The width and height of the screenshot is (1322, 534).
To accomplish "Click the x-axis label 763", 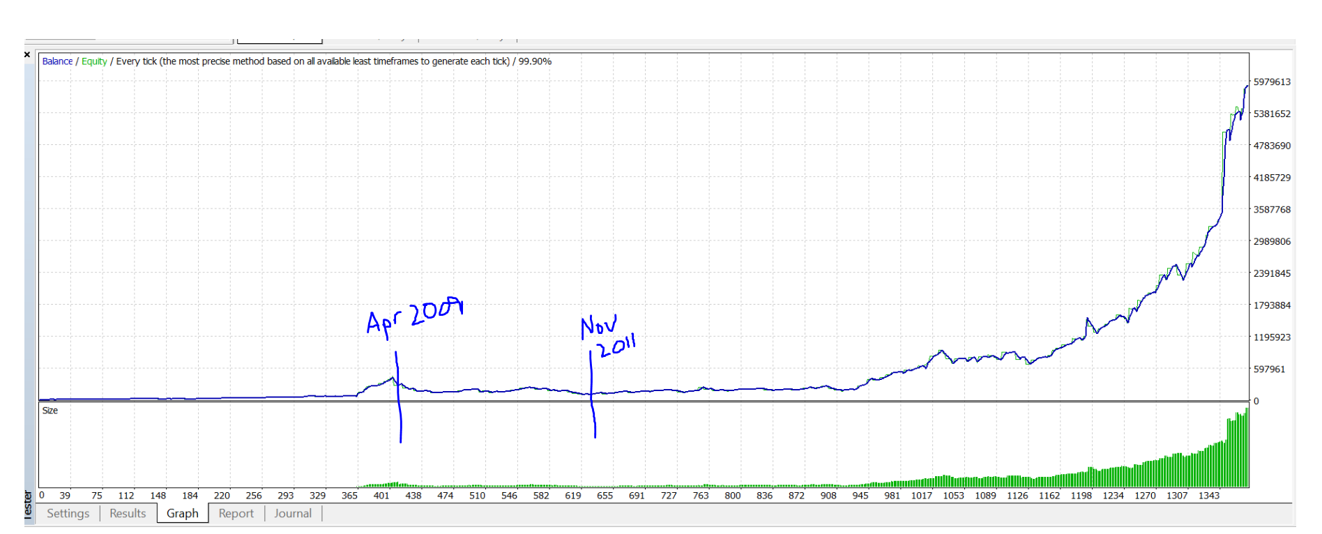I will (701, 496).
